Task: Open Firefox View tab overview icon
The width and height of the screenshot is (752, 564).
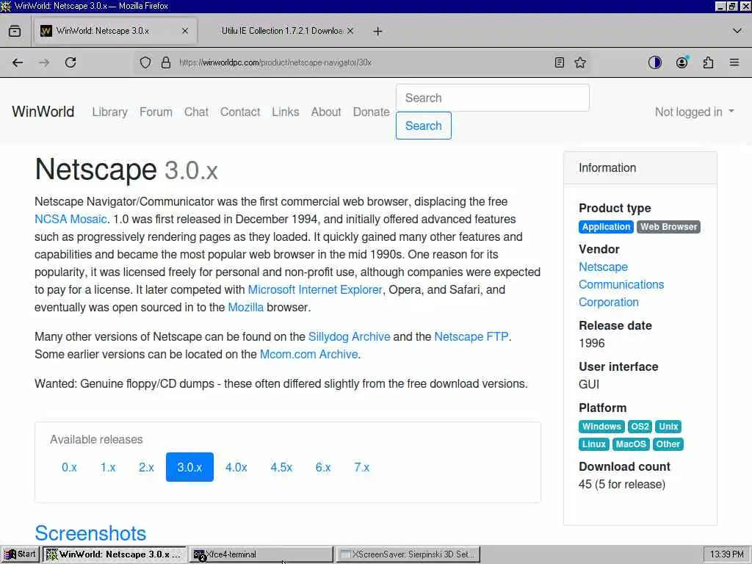Action: pyautogui.click(x=15, y=31)
